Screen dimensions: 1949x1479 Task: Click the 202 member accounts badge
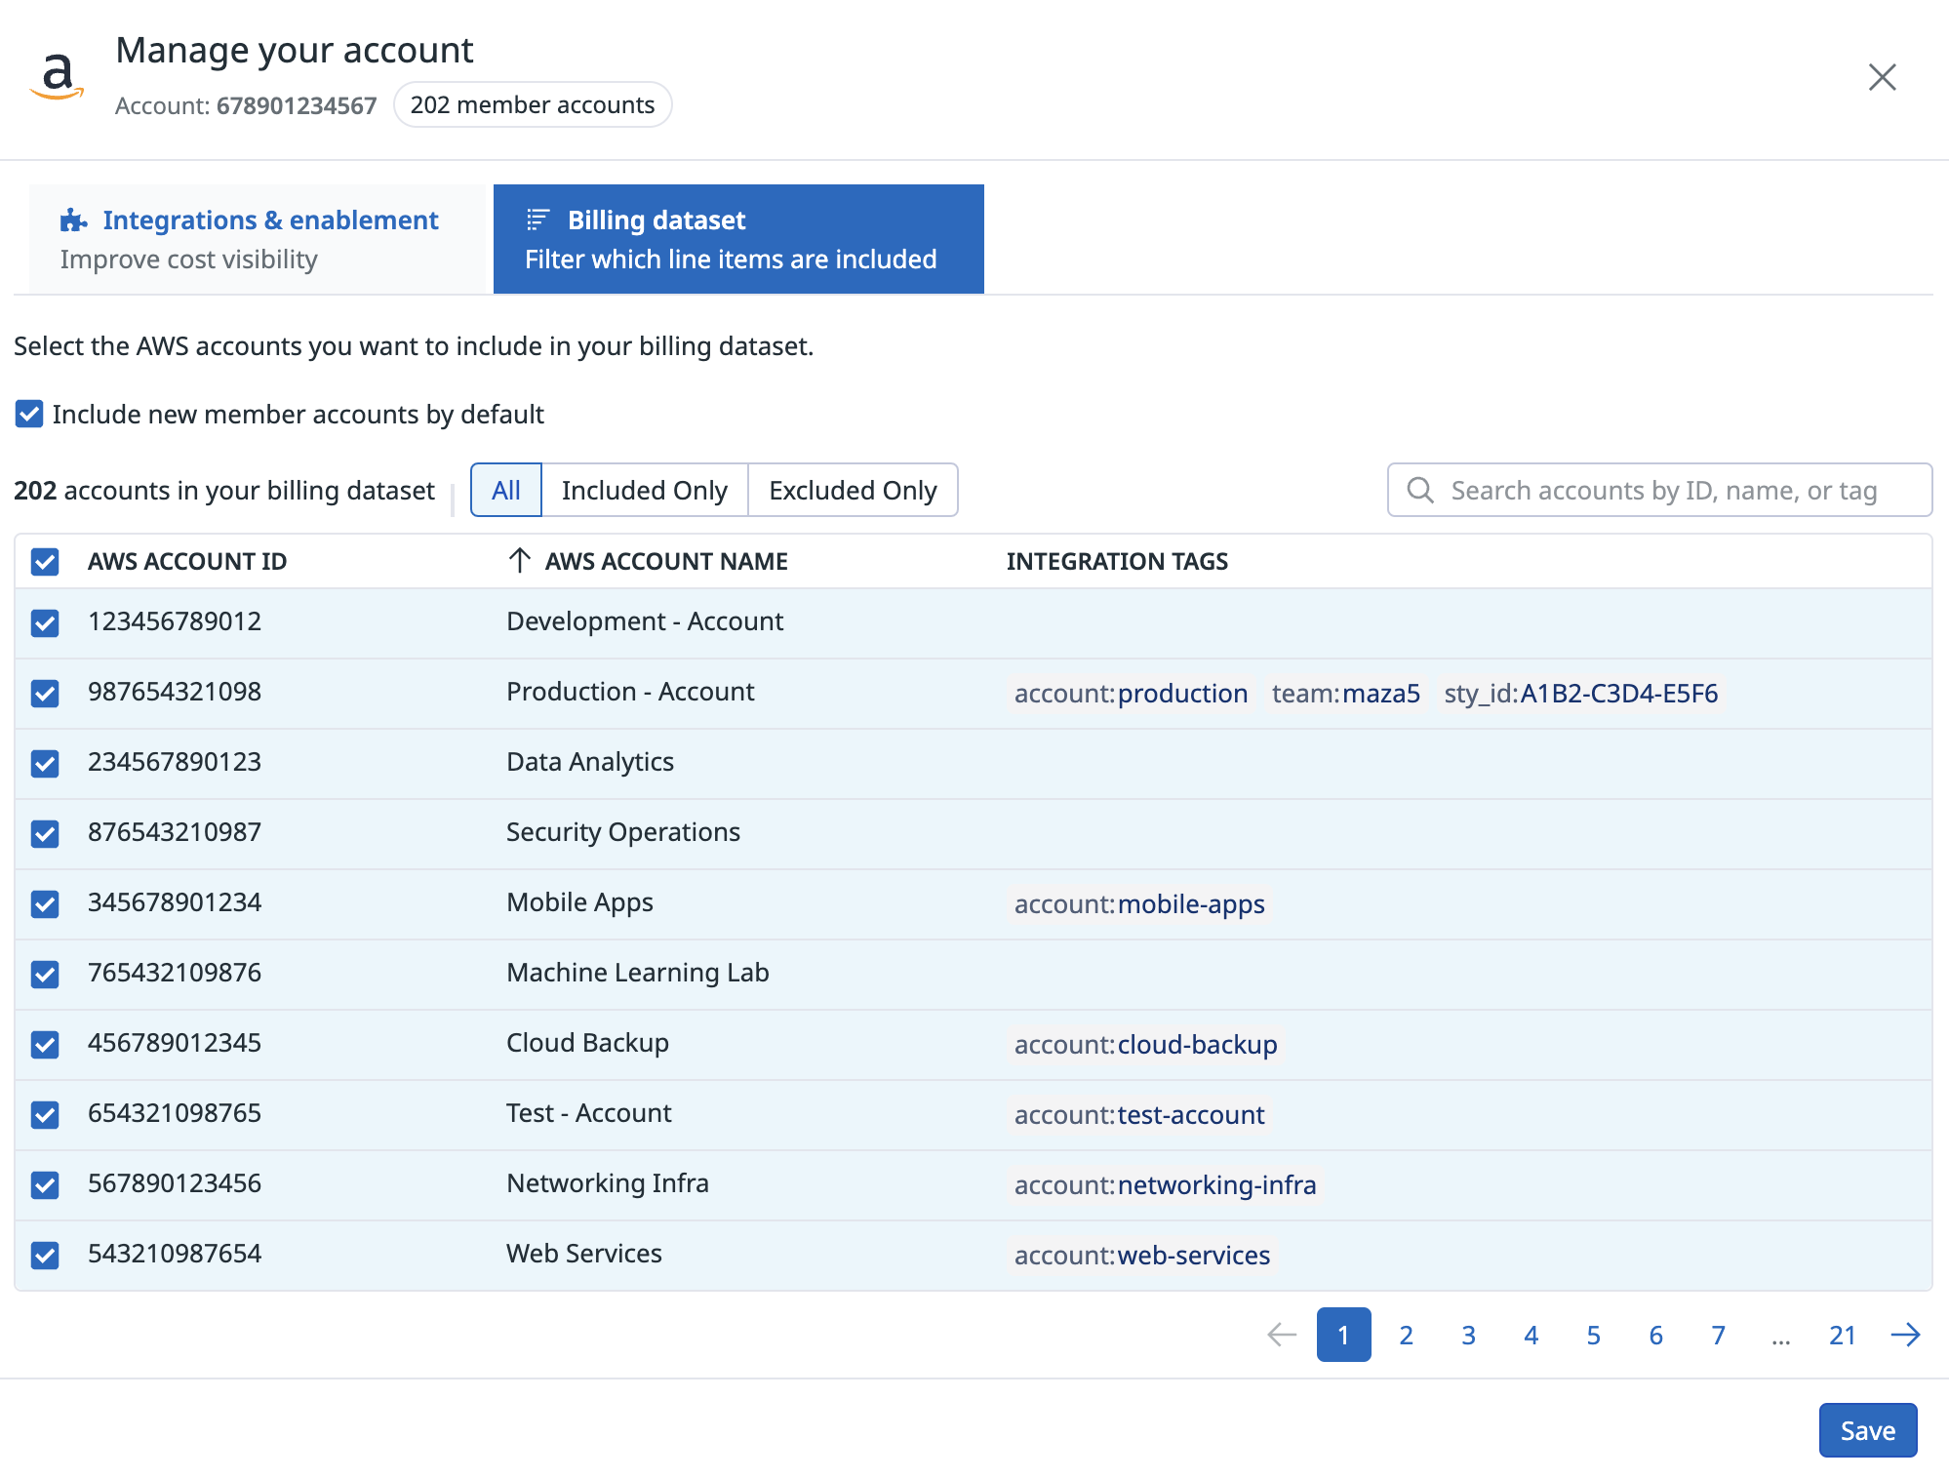pyautogui.click(x=532, y=104)
